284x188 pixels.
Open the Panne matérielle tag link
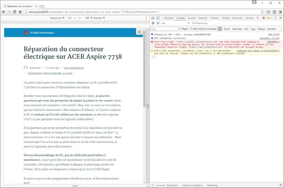point(52,73)
